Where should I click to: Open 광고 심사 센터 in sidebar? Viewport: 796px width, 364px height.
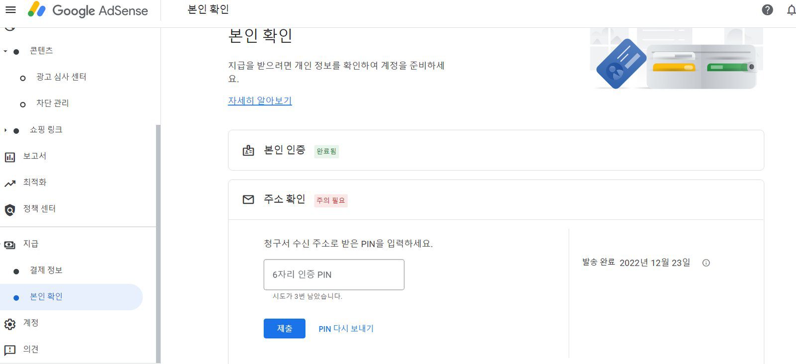point(61,77)
